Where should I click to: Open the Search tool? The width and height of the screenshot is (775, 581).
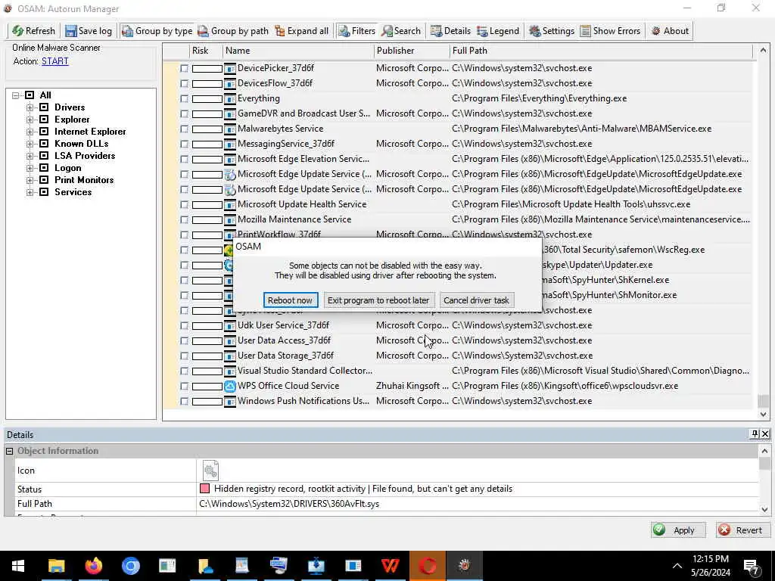click(x=401, y=30)
